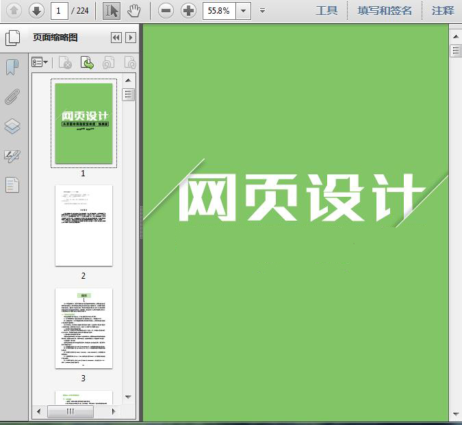The height and width of the screenshot is (425, 462).
Task: Go to the next page with down arrow
Action: (36, 10)
